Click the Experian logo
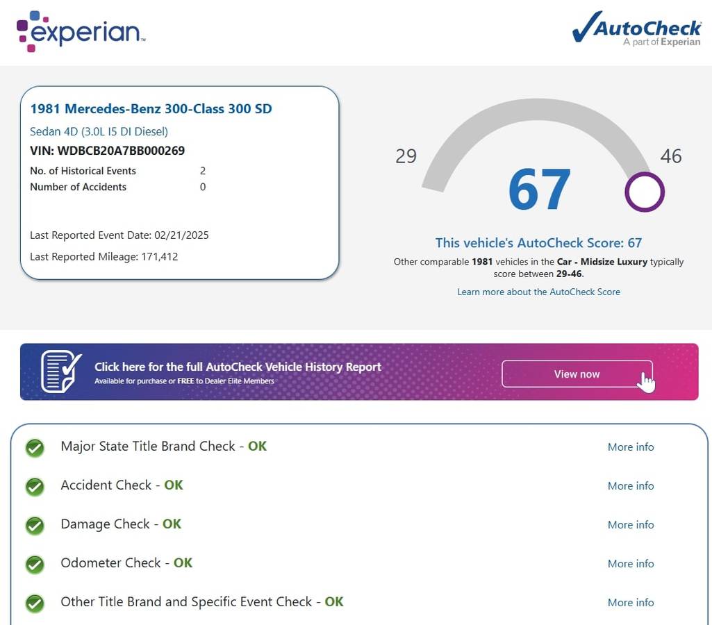Screen dimensions: 712x625 [81, 31]
